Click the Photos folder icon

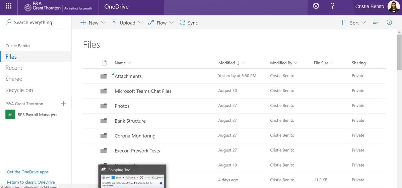point(104,106)
